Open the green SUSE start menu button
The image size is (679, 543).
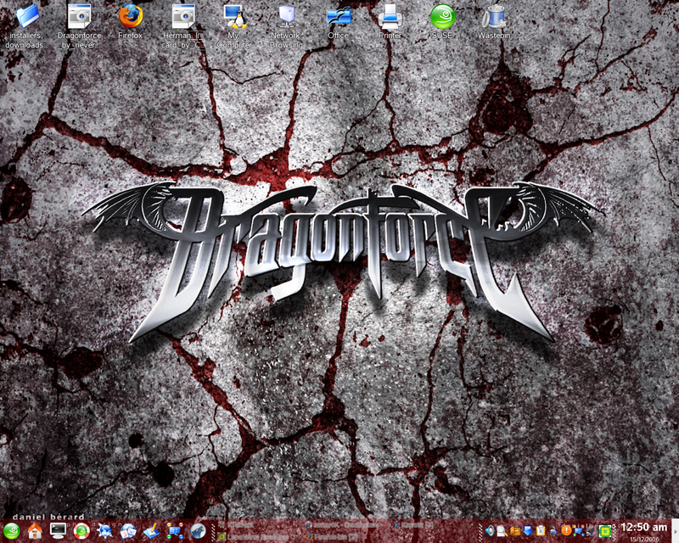coord(12,530)
